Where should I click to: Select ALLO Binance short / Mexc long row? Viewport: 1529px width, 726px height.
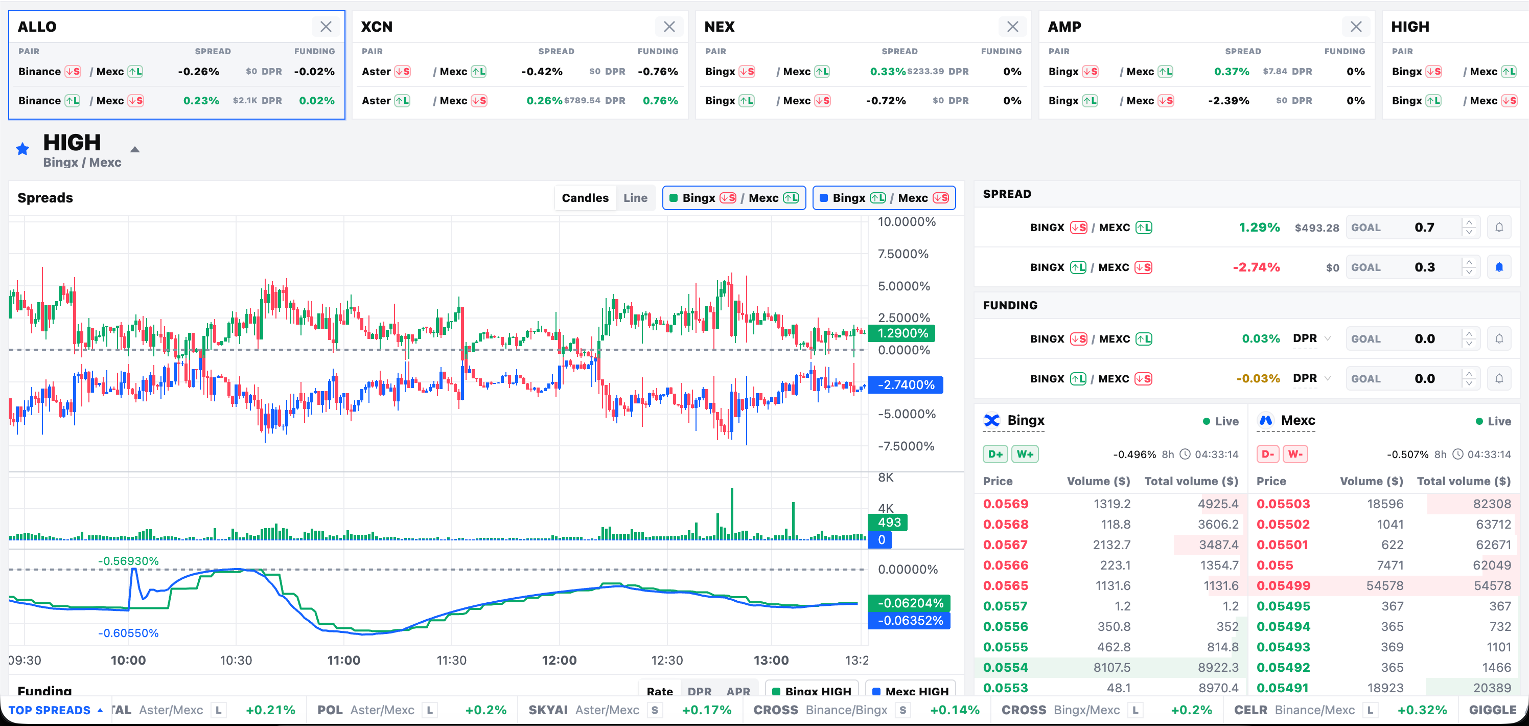point(176,72)
